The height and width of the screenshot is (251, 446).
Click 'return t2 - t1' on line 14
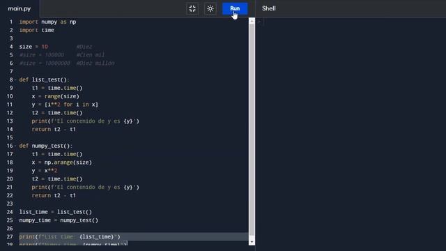point(54,129)
